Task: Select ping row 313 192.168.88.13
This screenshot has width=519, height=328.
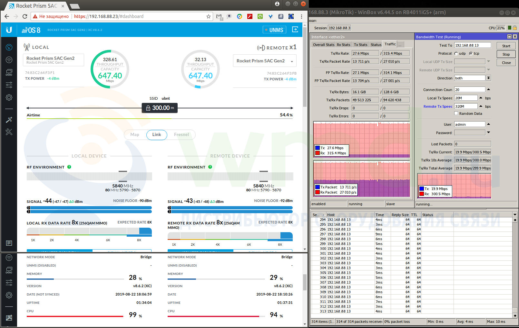Action: pyautogui.click(x=412, y=311)
